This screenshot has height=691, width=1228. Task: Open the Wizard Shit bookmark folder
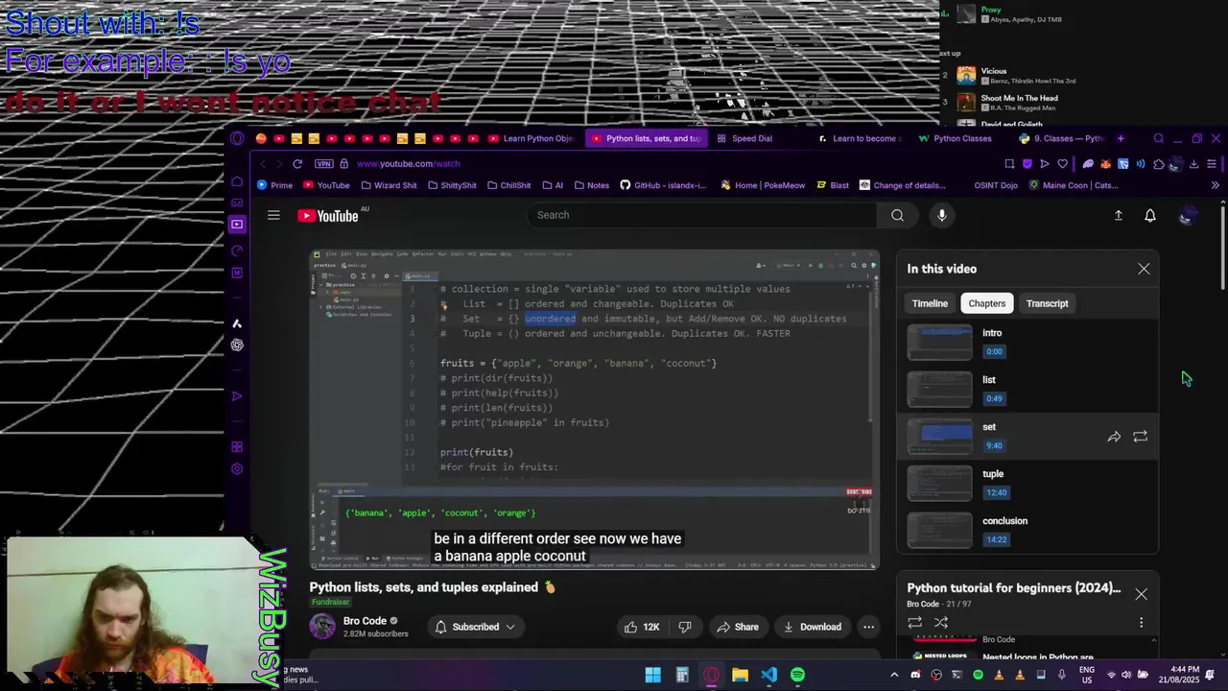tap(388, 185)
